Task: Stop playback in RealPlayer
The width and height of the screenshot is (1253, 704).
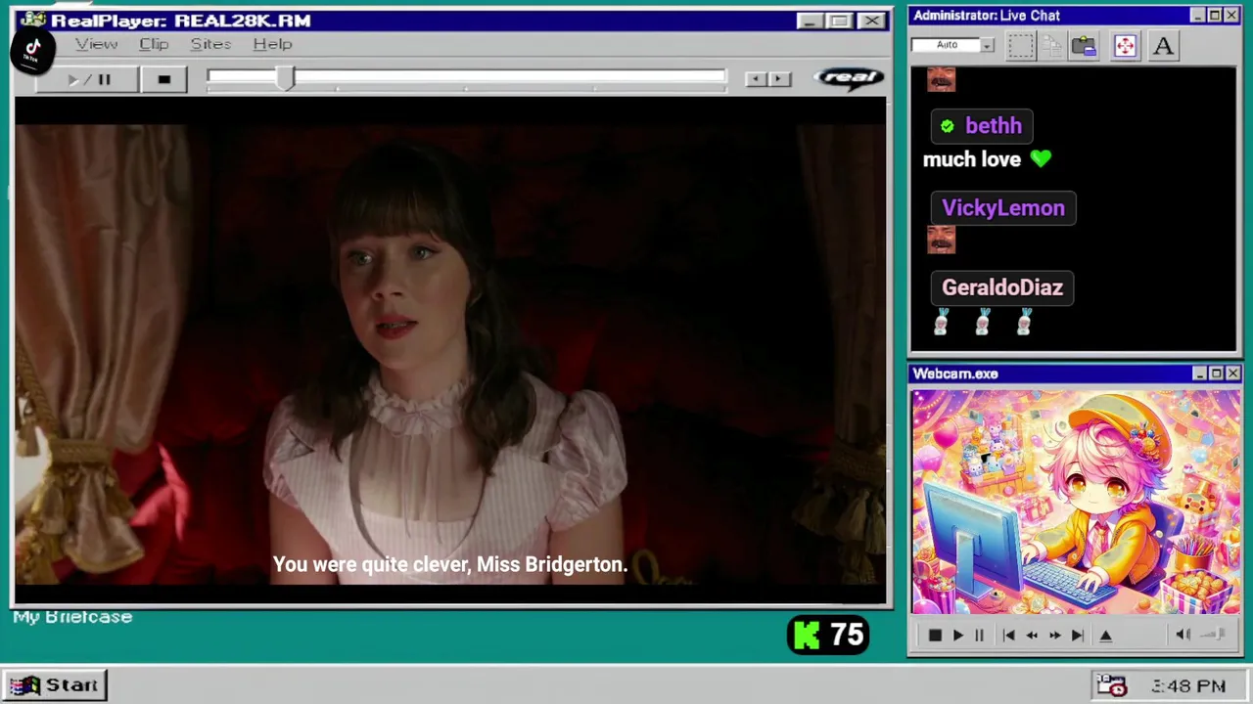Action: coord(163,79)
